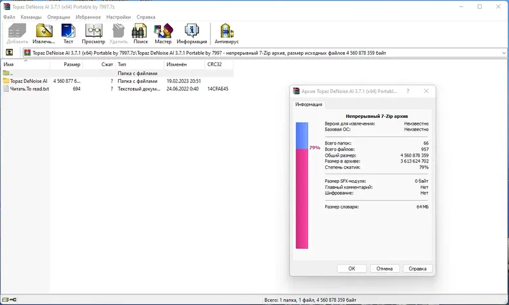
Task: Open the Find (Поиск) binoculars tool
Action: point(141,34)
